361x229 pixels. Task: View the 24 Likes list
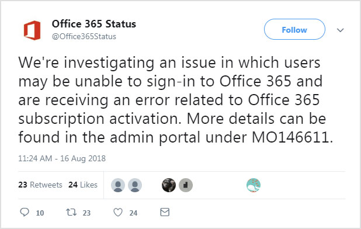83,185
